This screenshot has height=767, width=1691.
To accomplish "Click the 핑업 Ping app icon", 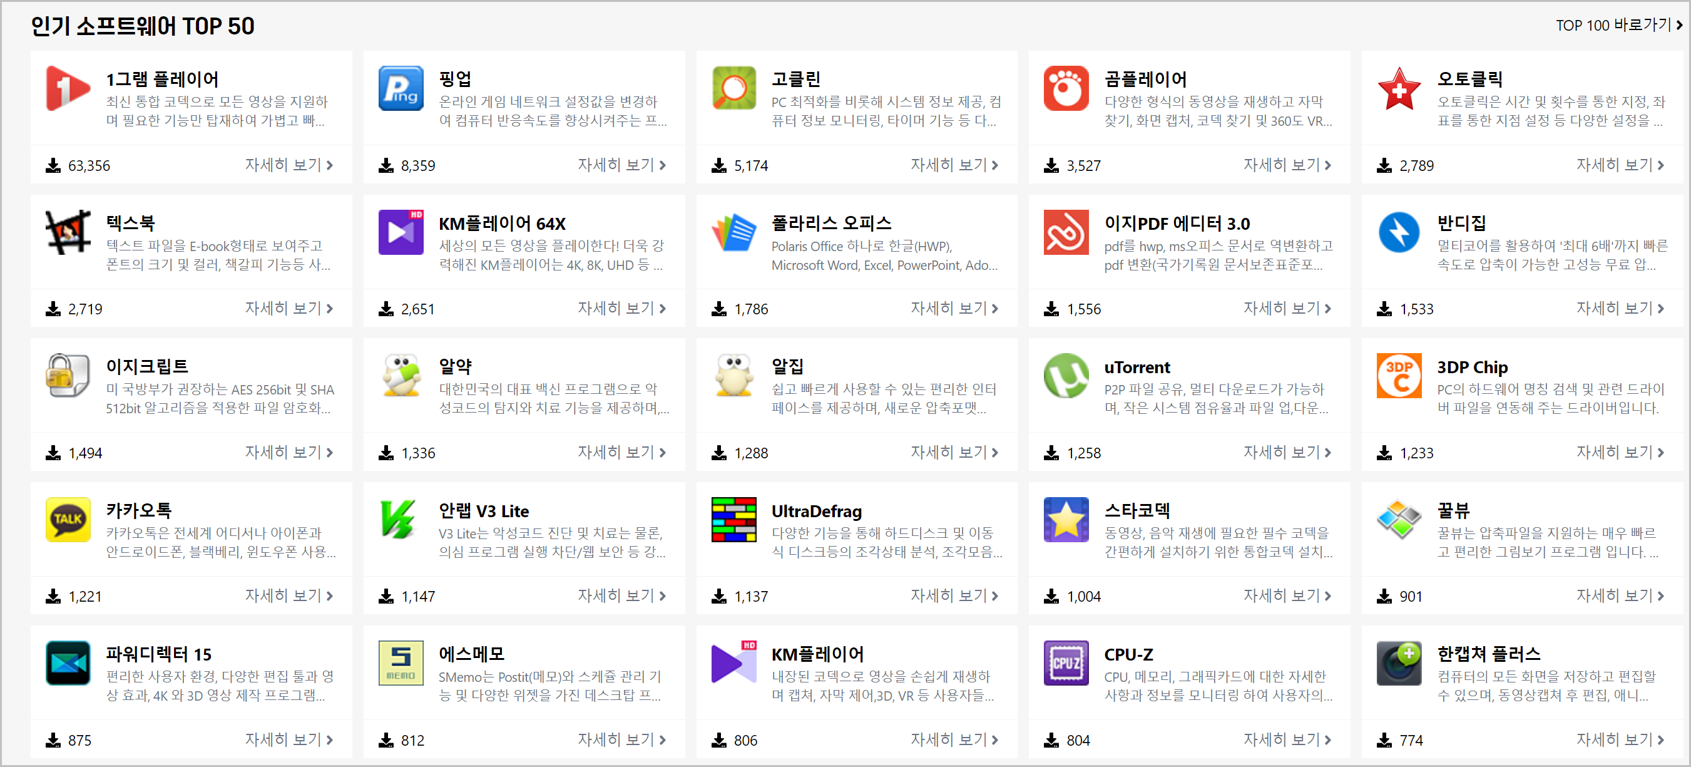I will pyautogui.click(x=401, y=89).
